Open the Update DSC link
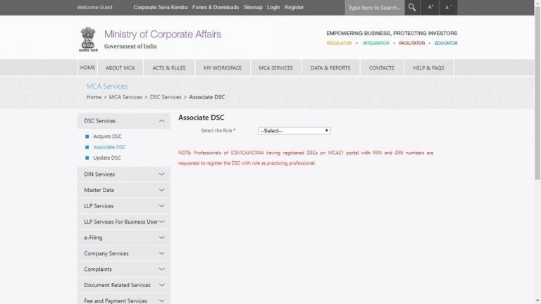The width and height of the screenshot is (541, 304). pos(107,158)
